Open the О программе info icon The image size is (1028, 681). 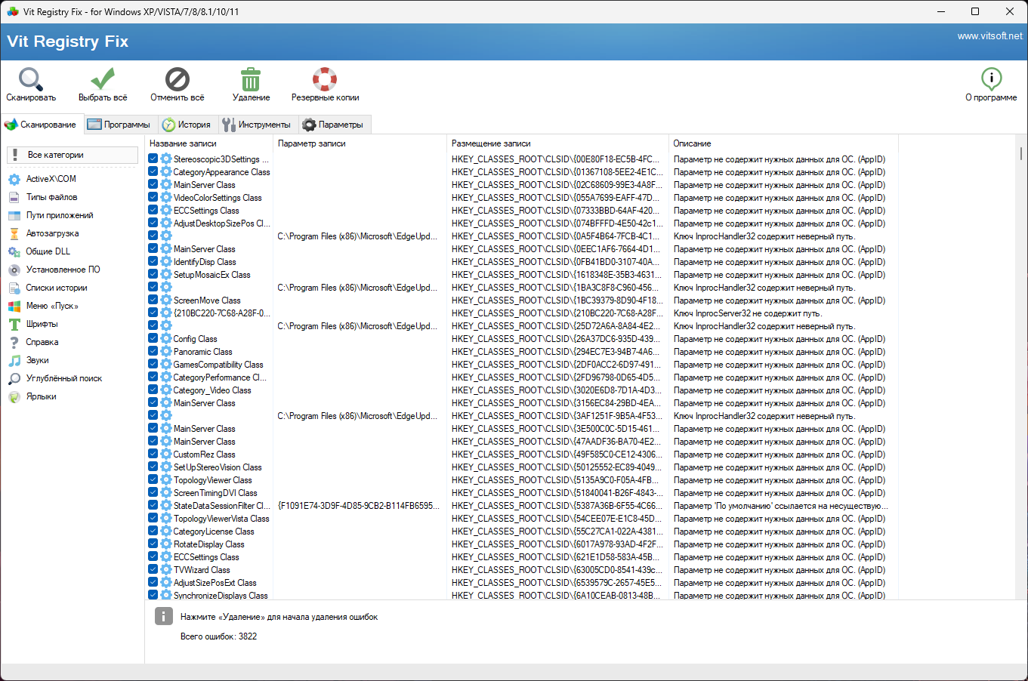991,79
